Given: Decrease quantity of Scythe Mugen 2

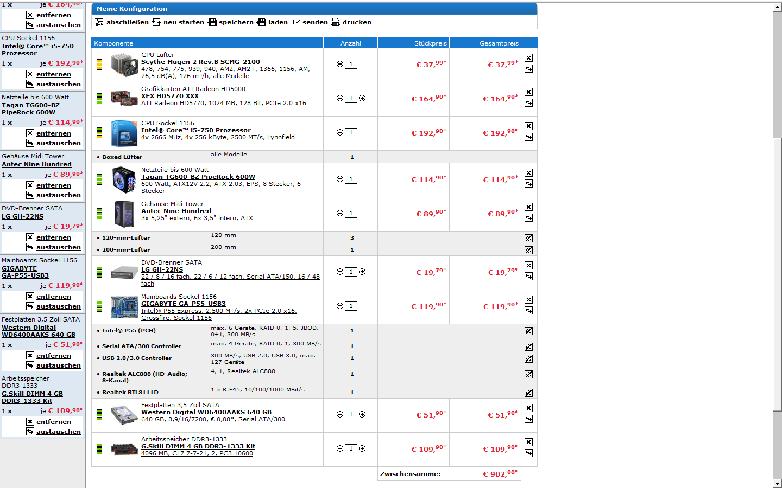Looking at the screenshot, I should tap(340, 64).
